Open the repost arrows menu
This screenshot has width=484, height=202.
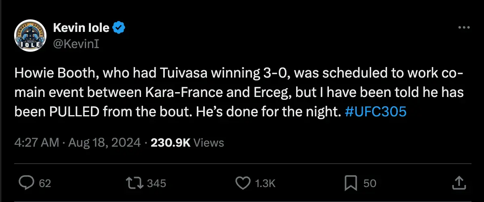point(135,183)
